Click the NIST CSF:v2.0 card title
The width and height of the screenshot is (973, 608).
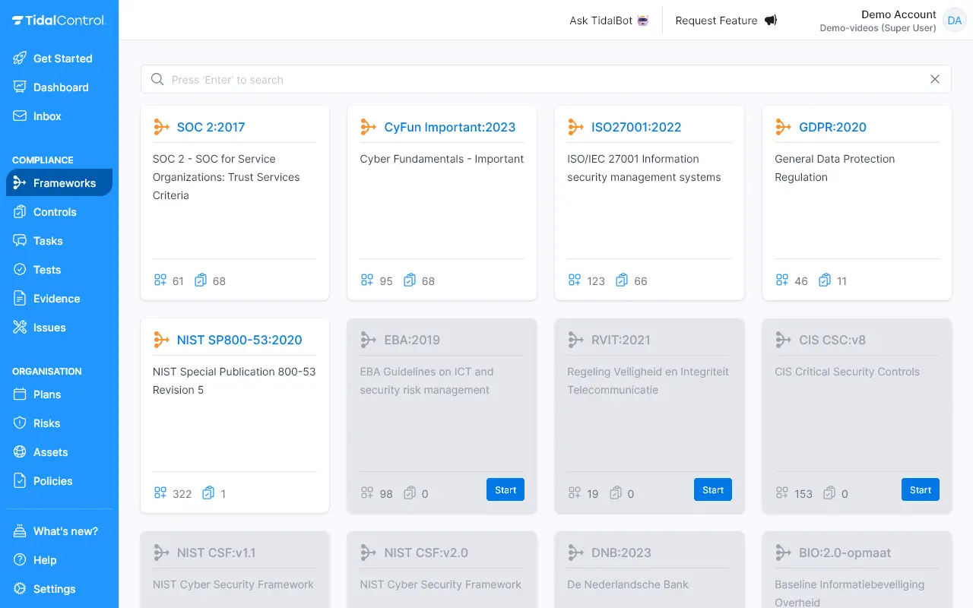tap(426, 553)
